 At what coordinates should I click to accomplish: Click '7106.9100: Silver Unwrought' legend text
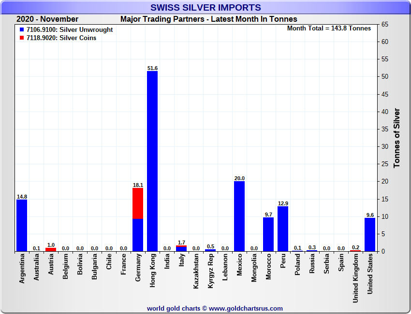pos(70,30)
